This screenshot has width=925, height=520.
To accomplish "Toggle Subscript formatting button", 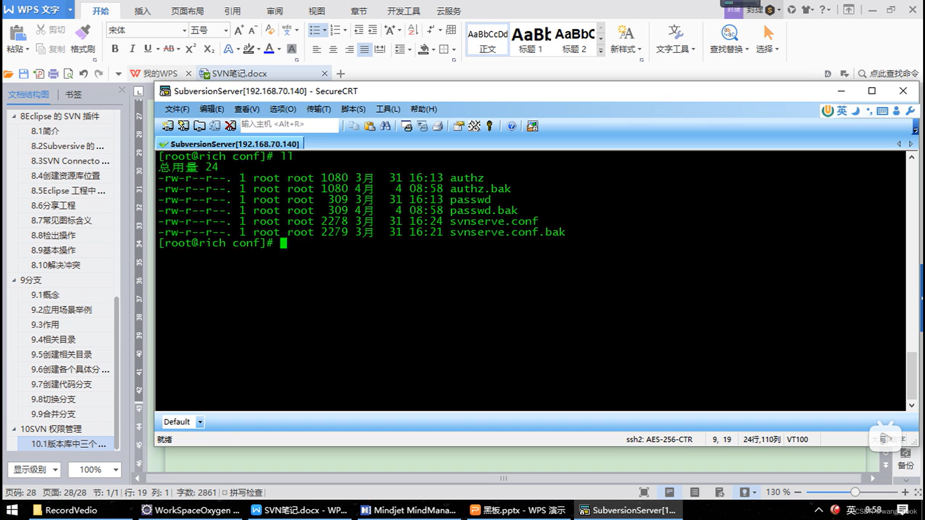I will [x=209, y=49].
